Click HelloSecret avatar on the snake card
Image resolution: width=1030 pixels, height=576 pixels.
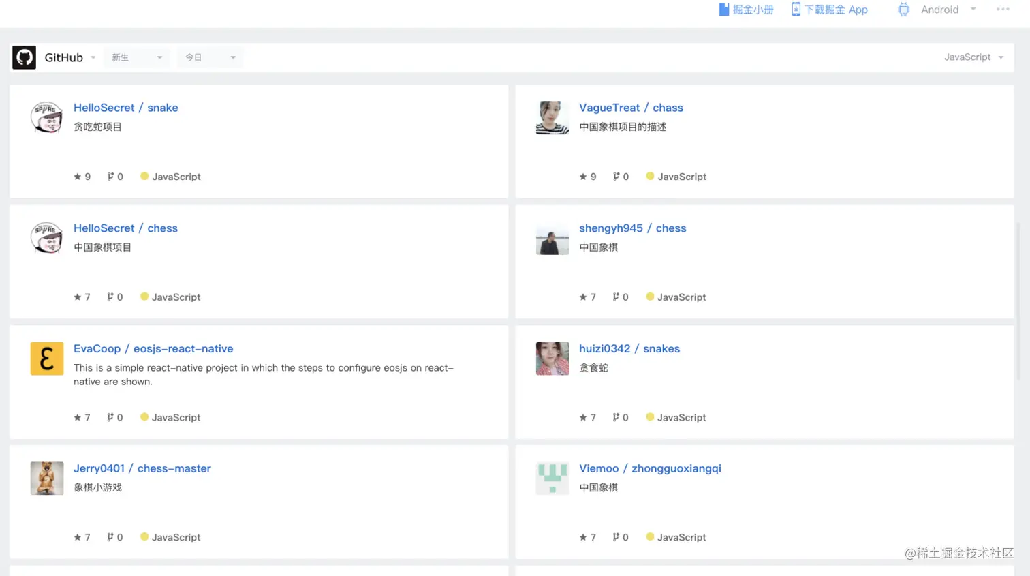point(47,118)
